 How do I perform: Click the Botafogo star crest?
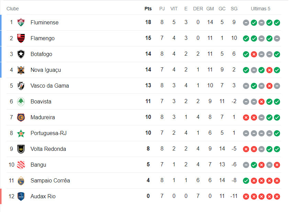(21, 54)
